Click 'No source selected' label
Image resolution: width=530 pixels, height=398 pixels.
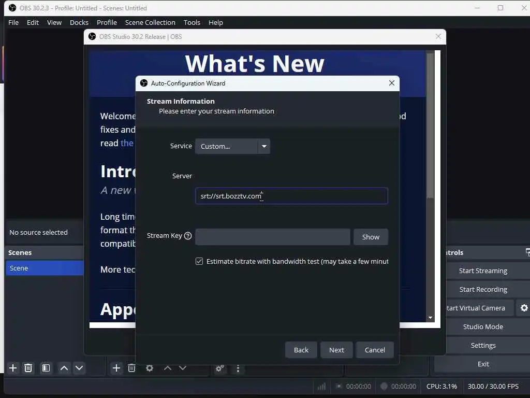click(38, 233)
